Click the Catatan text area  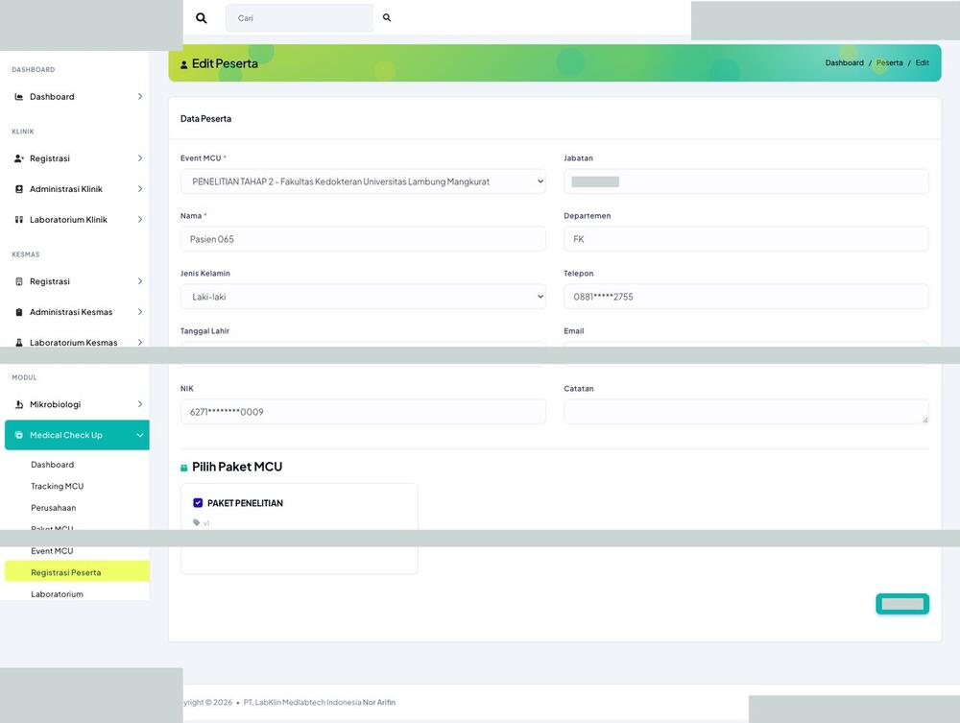pyautogui.click(x=746, y=412)
